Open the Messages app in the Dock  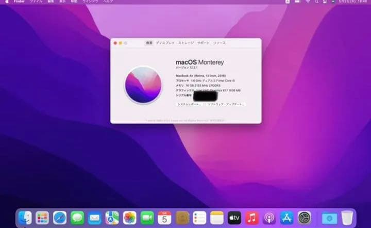click(77, 218)
